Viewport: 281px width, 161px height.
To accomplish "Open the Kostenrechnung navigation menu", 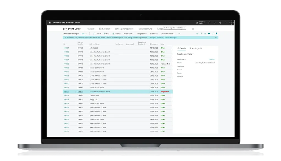I will [x=146, y=29].
